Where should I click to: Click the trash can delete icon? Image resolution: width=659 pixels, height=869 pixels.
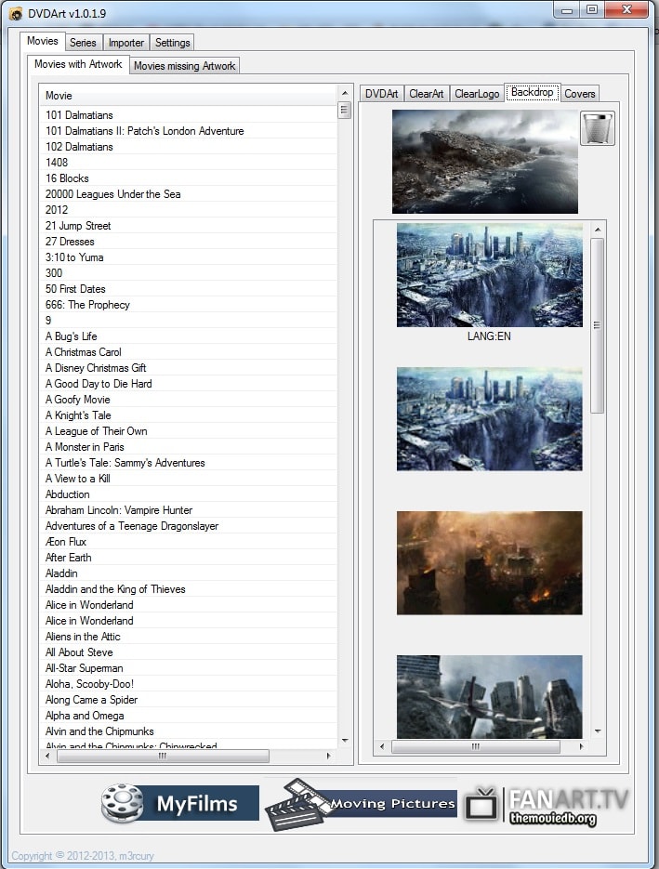point(598,128)
